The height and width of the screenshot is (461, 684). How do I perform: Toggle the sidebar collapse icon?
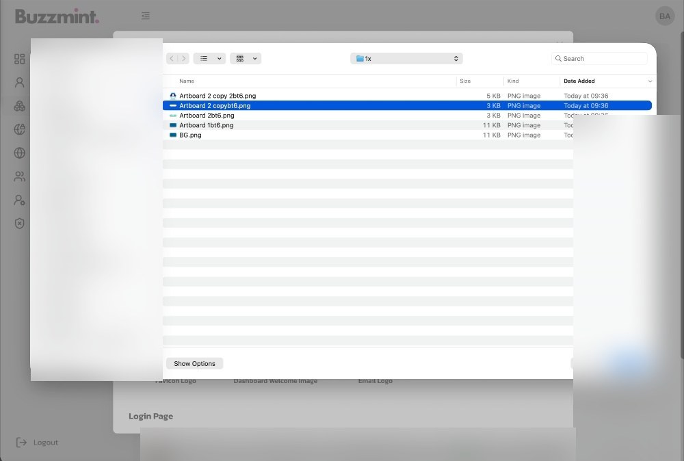(x=146, y=16)
